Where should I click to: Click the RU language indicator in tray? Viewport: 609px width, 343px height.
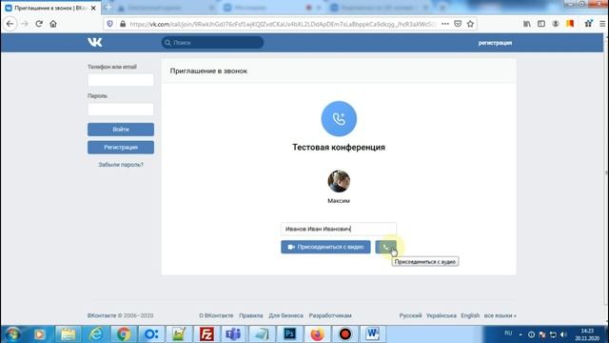pos(508,333)
